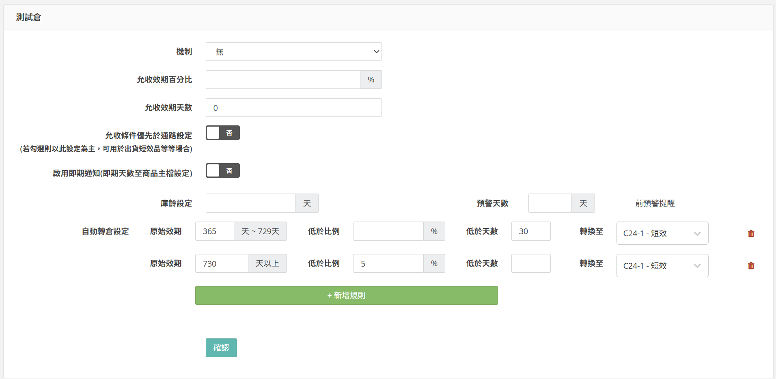This screenshot has width=776, height=379.
Task: Enable 啟用即期通知 switch
Action: pos(222,170)
